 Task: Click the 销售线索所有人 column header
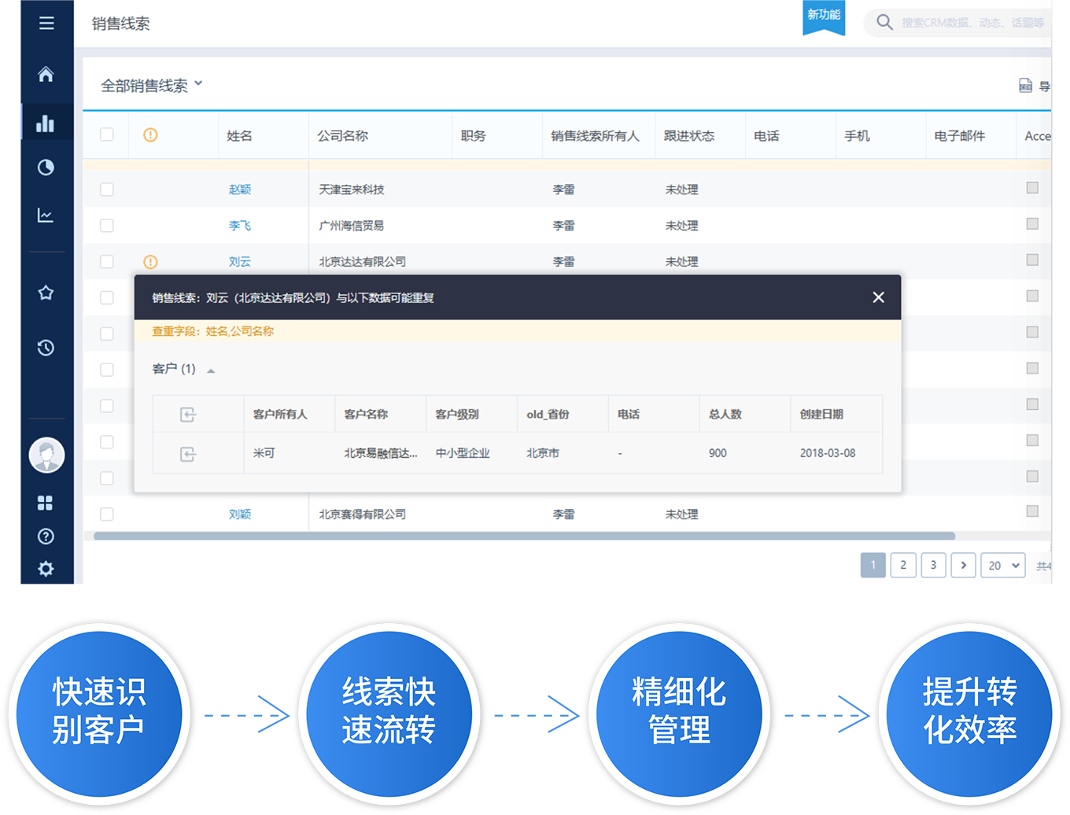pyautogui.click(x=595, y=135)
